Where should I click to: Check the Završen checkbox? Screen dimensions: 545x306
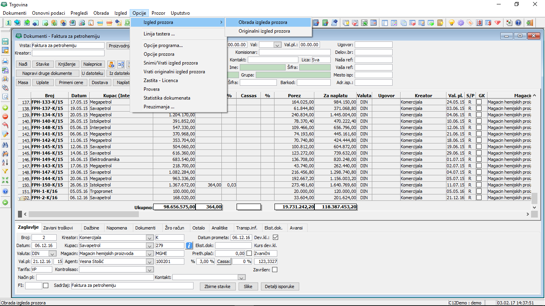pos(274,270)
